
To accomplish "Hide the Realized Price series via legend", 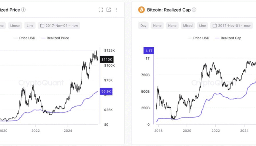I will [55, 38].
